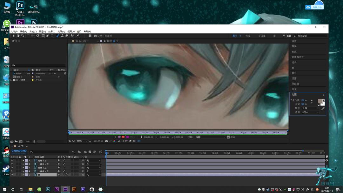The height and width of the screenshot is (193, 343).
Task: Click the snapshot camera icon below viewer
Action: (x=106, y=141)
